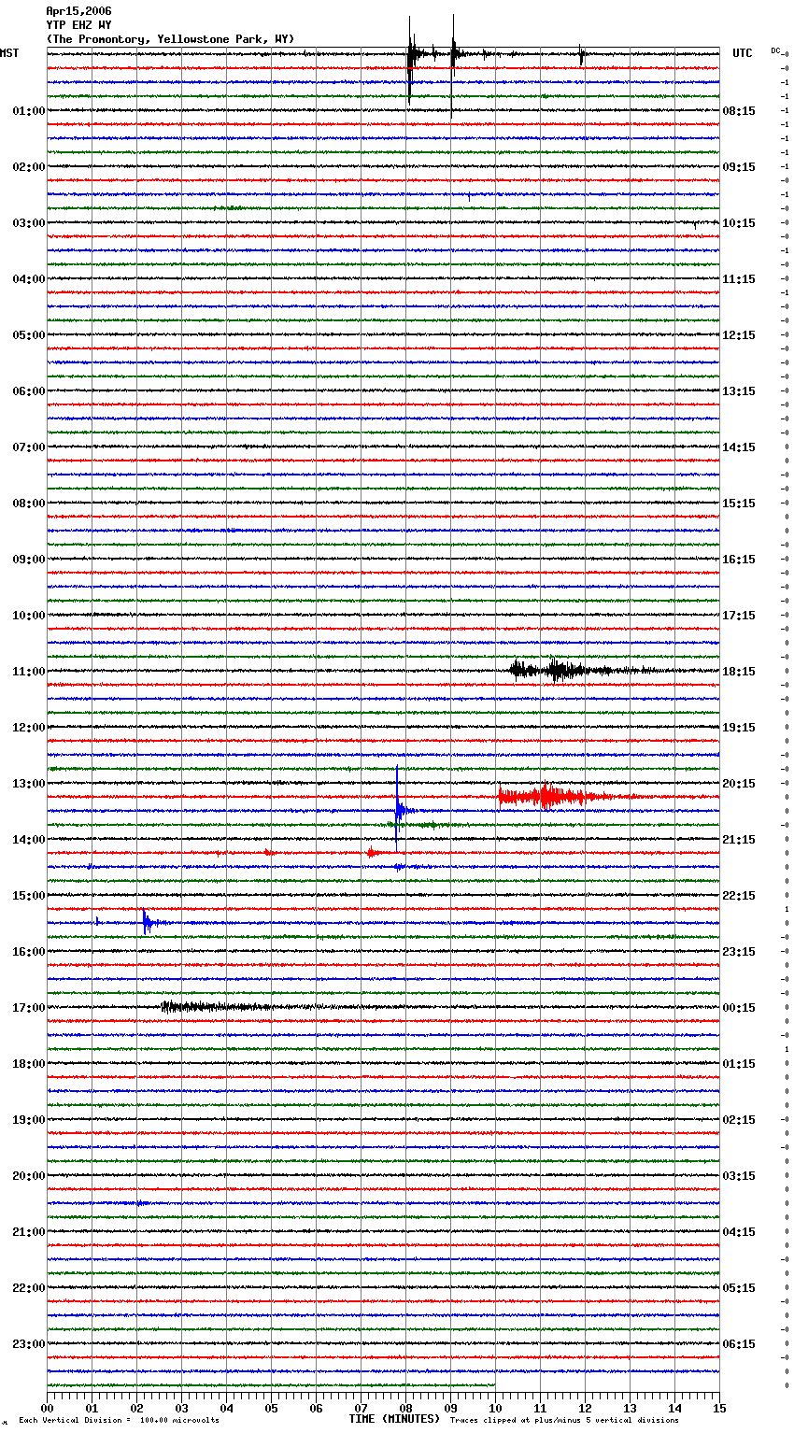
Task: Select the 07:00 MST row label
Action: (29, 447)
